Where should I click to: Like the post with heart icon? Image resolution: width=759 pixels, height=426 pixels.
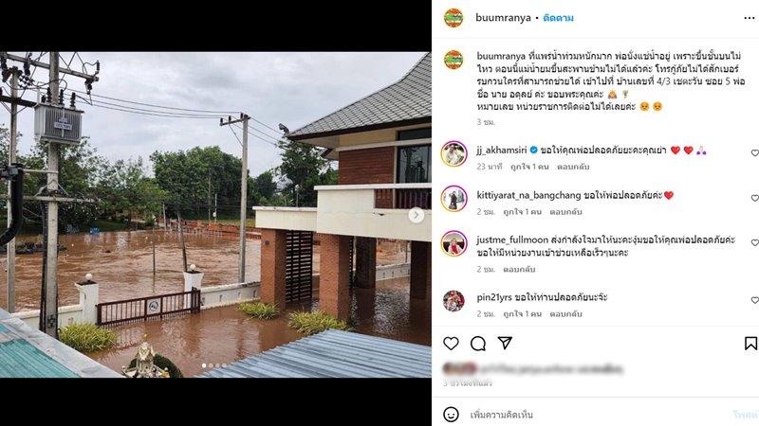tap(451, 344)
